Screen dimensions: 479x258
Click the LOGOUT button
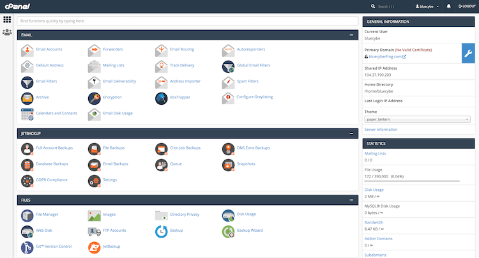point(467,6)
